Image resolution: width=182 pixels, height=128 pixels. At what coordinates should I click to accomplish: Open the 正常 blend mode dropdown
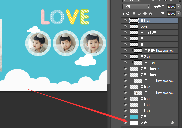pos(136,7)
